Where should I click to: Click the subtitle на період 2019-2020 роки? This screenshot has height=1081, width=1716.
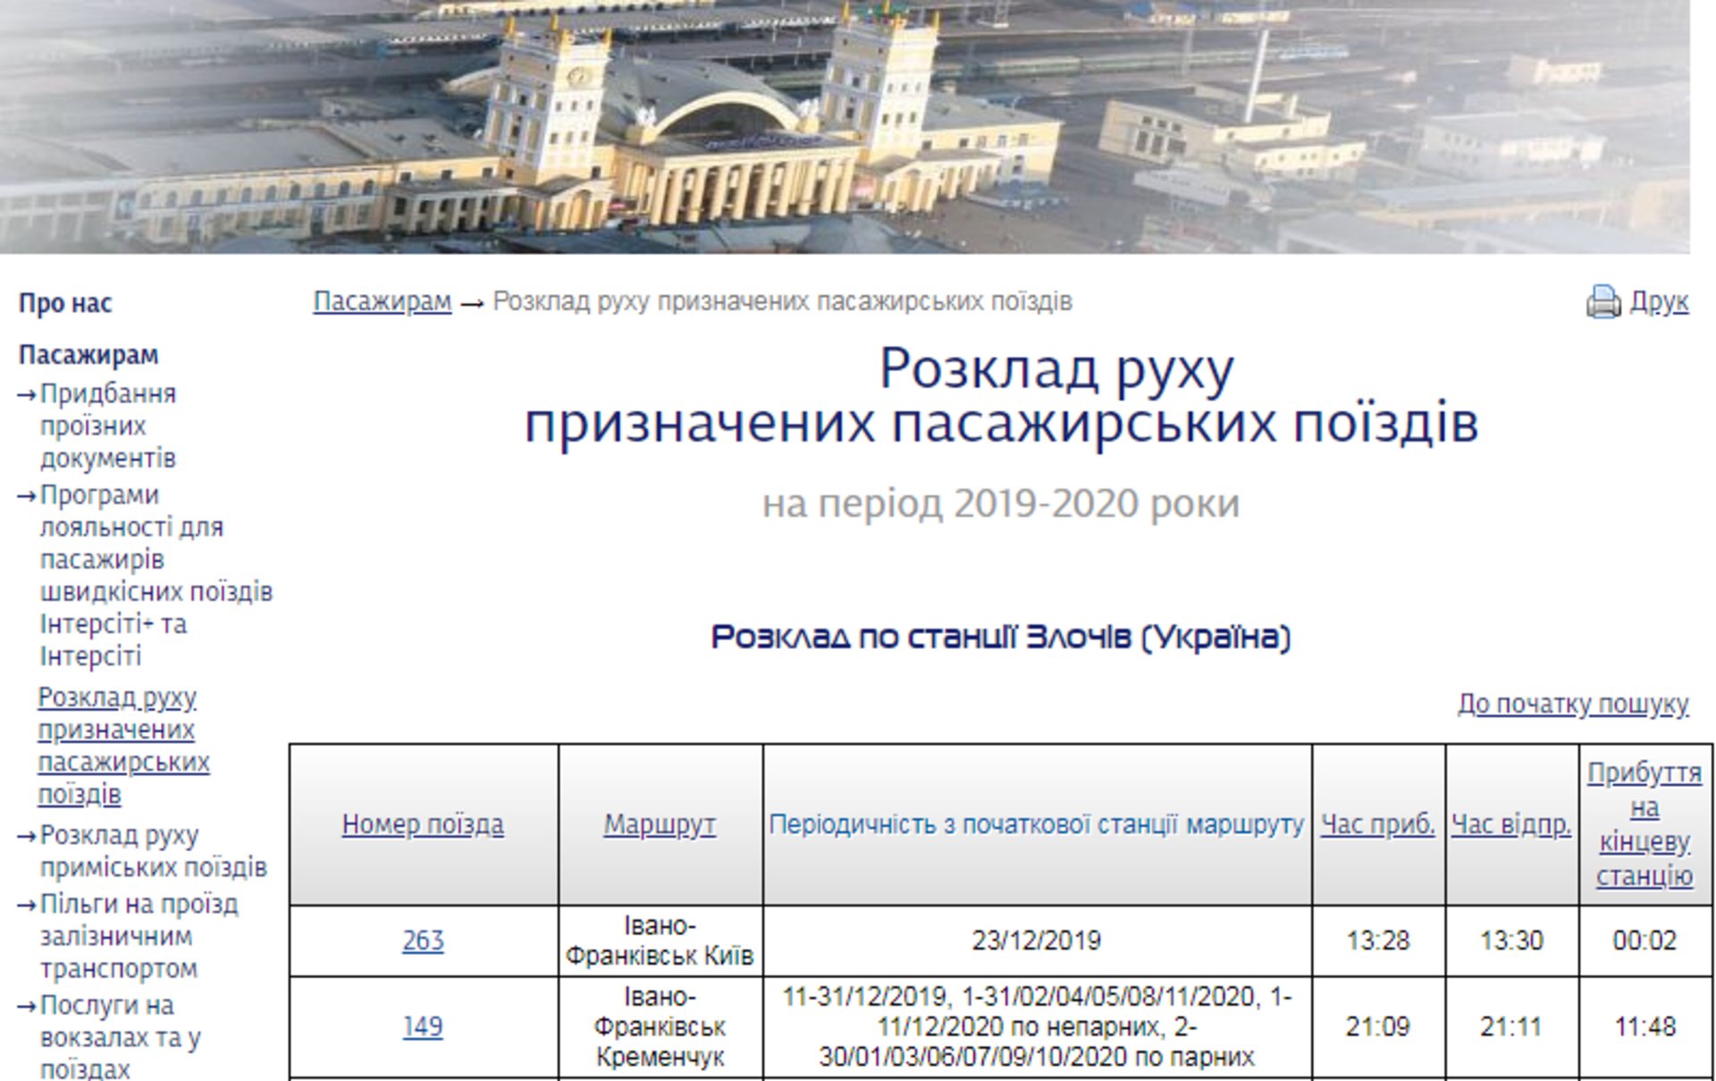tap(1001, 503)
